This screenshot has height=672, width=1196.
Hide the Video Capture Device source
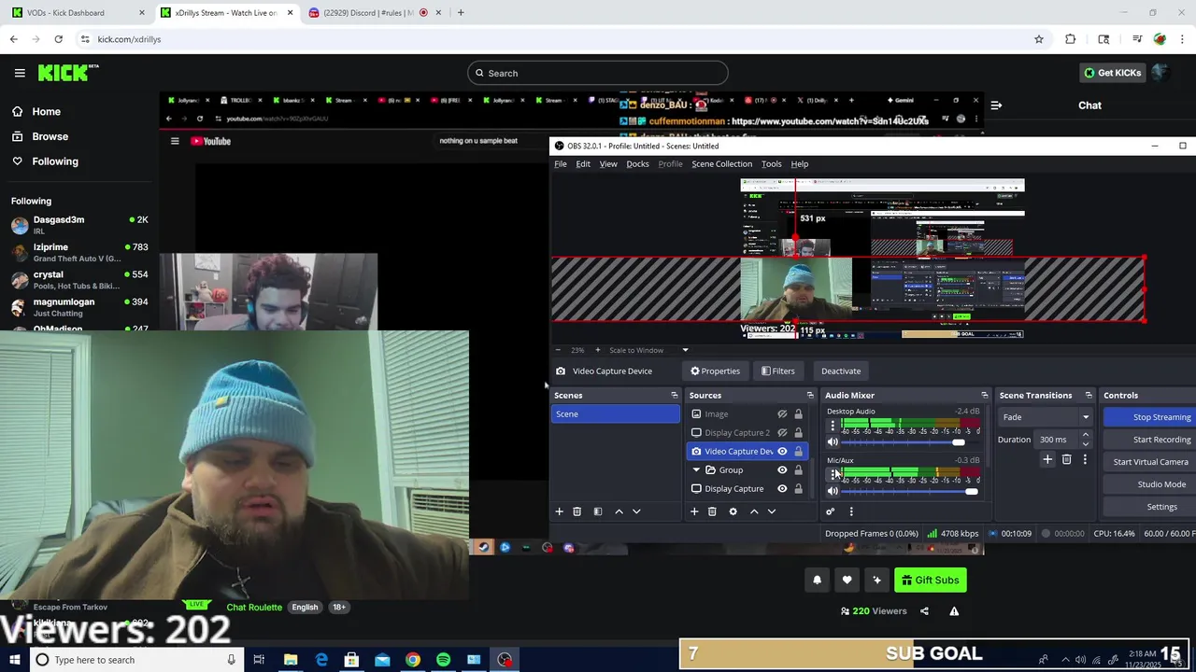pyautogui.click(x=782, y=452)
